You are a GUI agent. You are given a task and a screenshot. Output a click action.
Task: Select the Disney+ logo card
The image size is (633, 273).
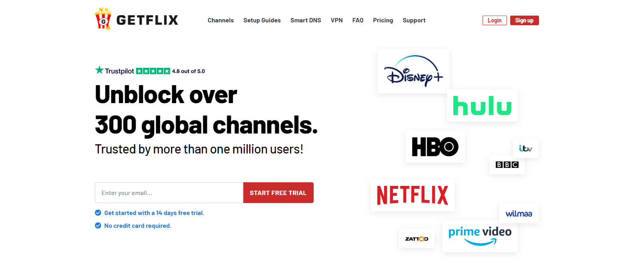pyautogui.click(x=413, y=71)
